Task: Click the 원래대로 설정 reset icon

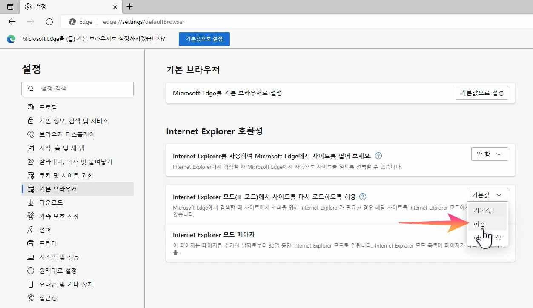Action: (x=31, y=271)
